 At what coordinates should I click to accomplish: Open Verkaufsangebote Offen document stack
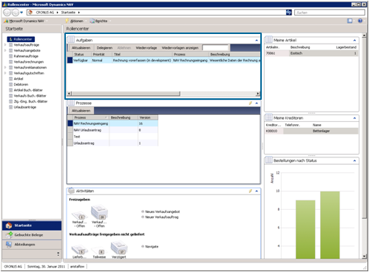click(79, 216)
